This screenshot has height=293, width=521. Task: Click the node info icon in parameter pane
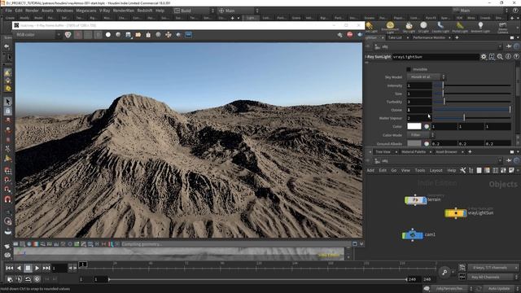(508, 57)
